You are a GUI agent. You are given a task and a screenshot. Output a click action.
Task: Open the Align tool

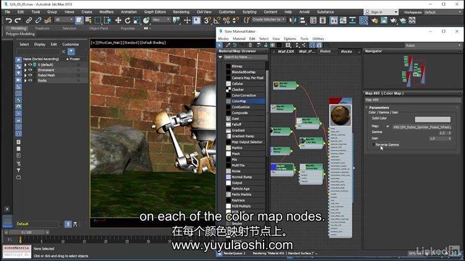tap(302, 20)
